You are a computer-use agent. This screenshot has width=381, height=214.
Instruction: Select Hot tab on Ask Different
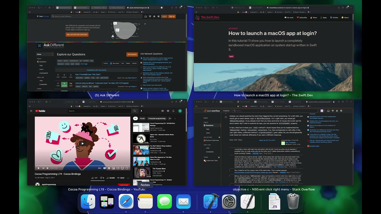coord(122,63)
